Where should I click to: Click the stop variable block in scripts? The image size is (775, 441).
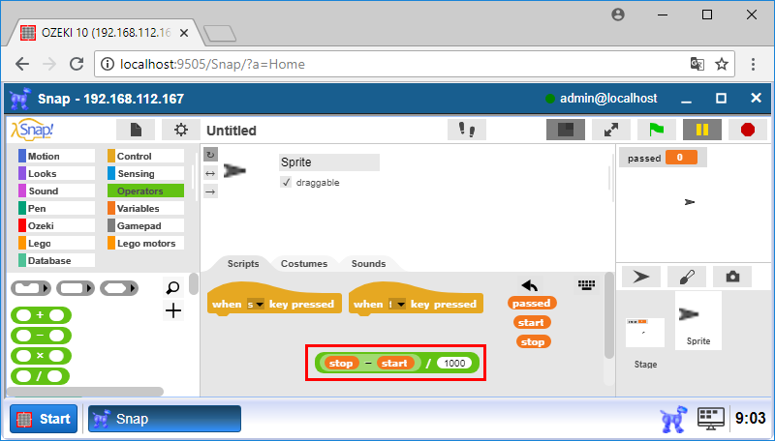tap(533, 341)
